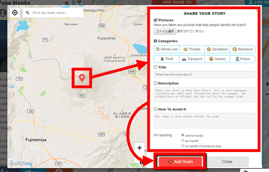Choose the Deception category

217,49
